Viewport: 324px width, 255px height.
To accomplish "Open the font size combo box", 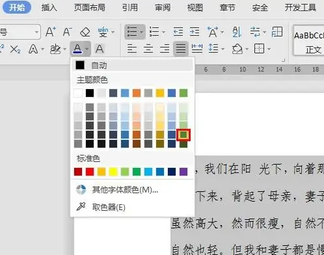I will pyautogui.click(x=20, y=32).
